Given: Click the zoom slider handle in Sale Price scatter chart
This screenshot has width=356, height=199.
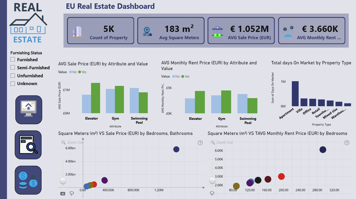Looking at the screenshot, I should [x=63, y=181].
